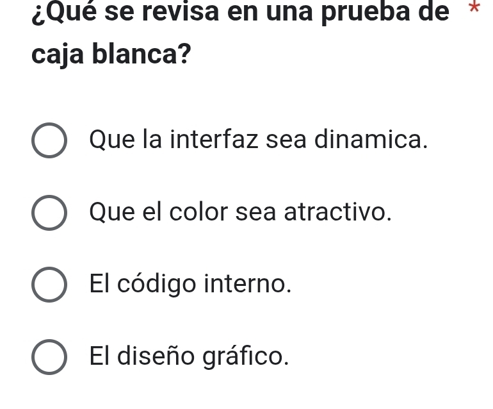Click the word 'prueba' in the heading
The image size is (493, 409).
[x=366, y=13]
